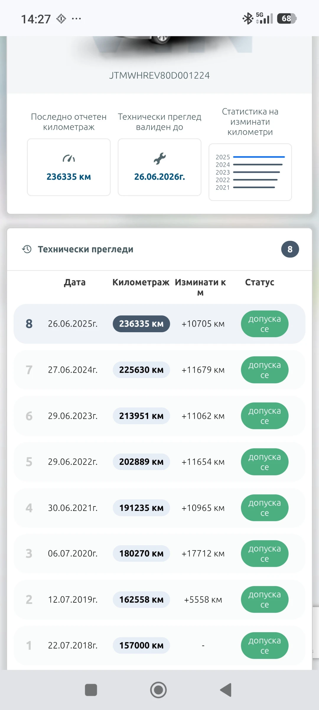The height and width of the screenshot is (710, 319).
Task: Tap the wrench icon for inspection validity
Action: 159,159
